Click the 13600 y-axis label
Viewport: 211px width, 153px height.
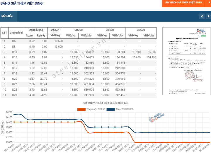click(x=9, y=142)
